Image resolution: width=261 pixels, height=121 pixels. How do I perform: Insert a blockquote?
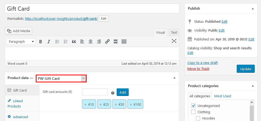[74, 41]
